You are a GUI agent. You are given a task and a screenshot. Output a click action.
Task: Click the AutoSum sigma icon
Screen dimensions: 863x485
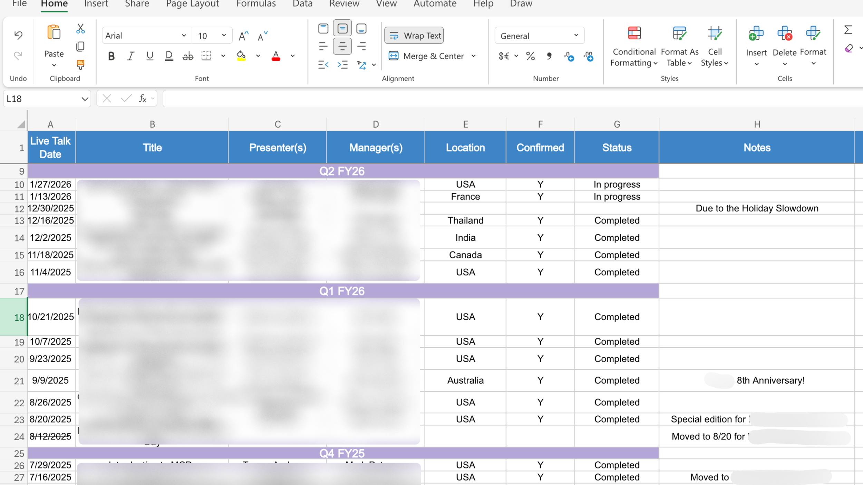848,30
